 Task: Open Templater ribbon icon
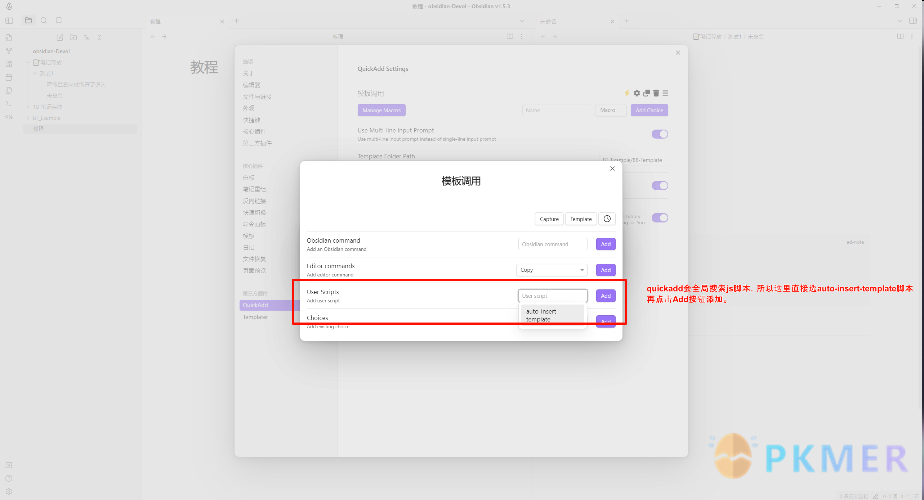click(9, 117)
